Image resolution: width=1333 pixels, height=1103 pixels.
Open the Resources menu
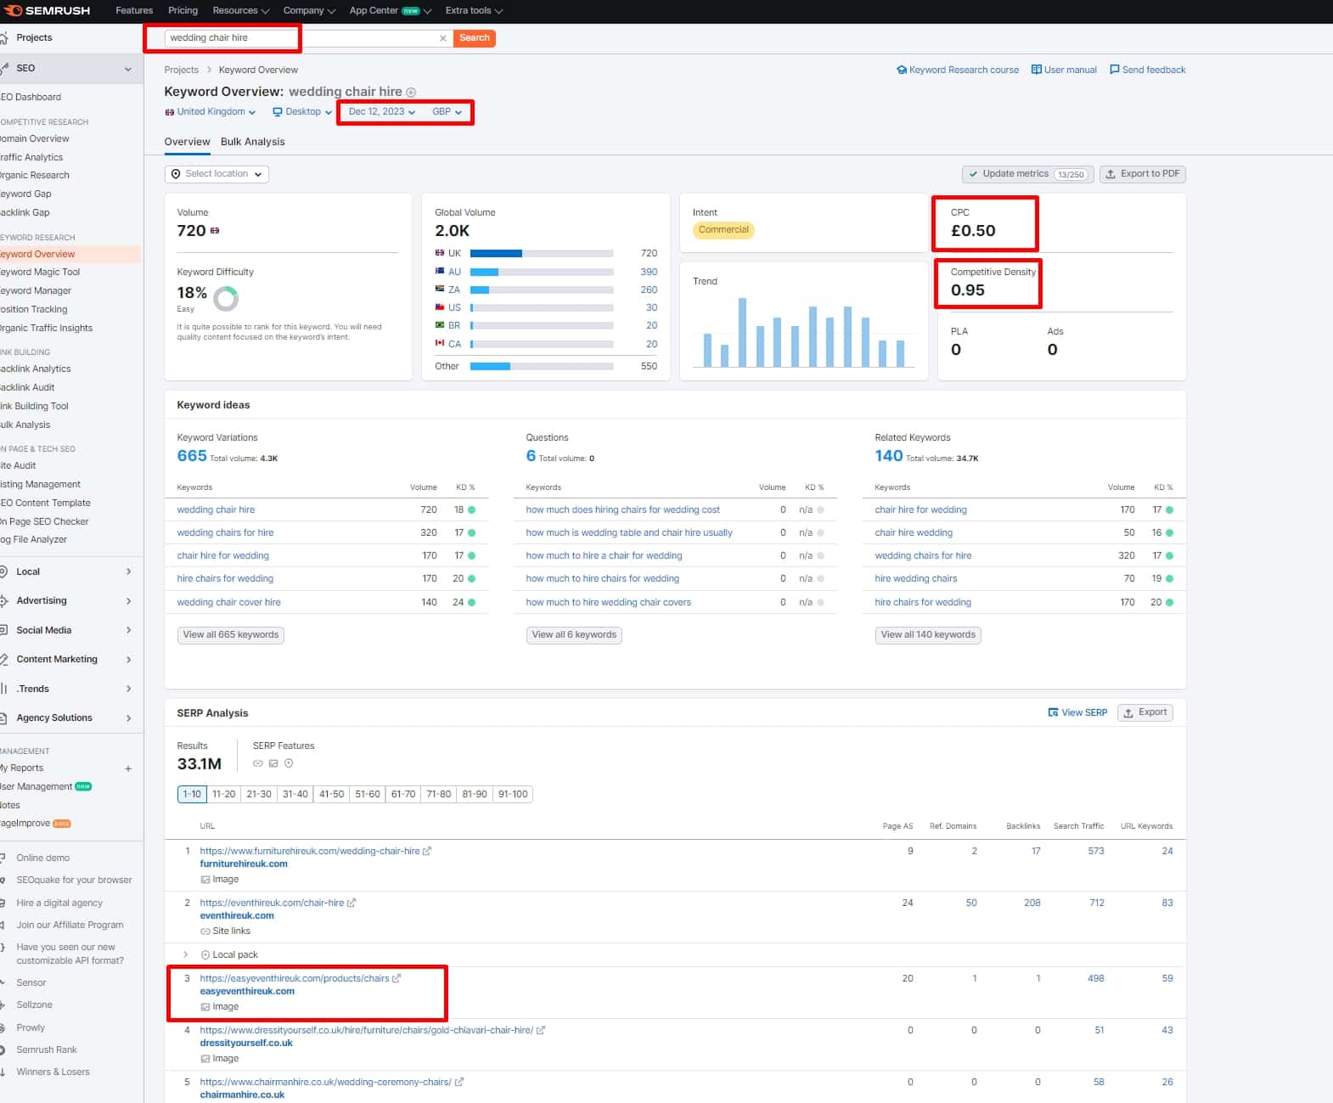point(240,11)
